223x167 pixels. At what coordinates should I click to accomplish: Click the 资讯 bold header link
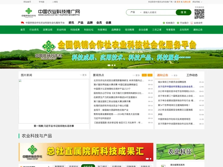pyautogui.click(x=71, y=23)
